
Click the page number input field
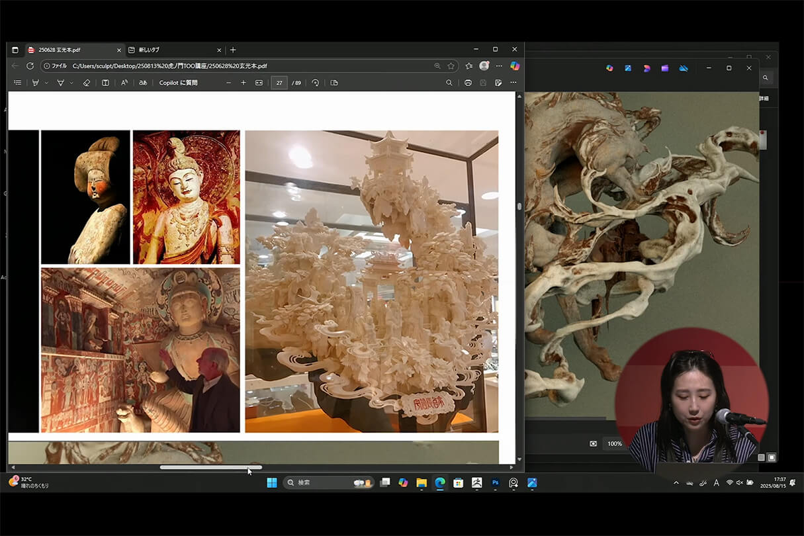pyautogui.click(x=279, y=83)
